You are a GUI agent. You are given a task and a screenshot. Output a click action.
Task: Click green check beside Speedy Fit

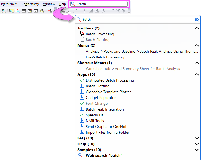point(82,115)
